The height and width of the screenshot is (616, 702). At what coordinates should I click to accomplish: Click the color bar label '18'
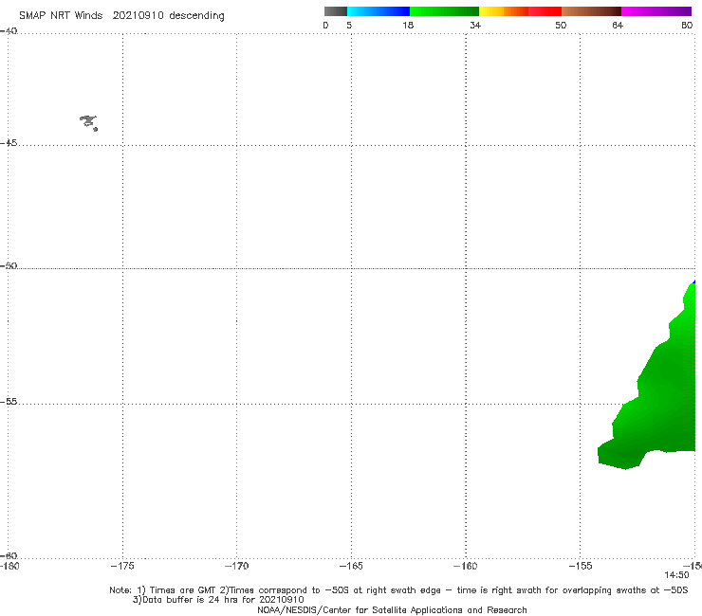point(408,25)
